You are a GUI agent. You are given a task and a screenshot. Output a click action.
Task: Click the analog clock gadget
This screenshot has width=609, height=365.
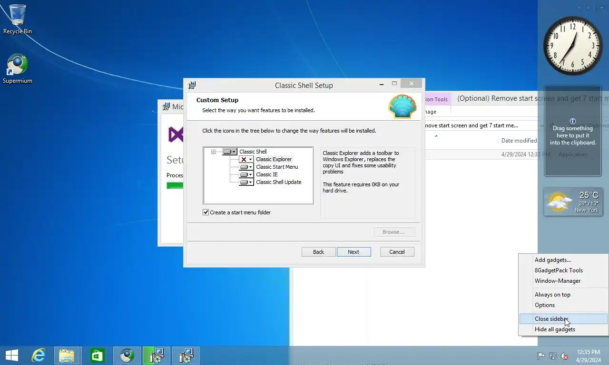pyautogui.click(x=573, y=46)
